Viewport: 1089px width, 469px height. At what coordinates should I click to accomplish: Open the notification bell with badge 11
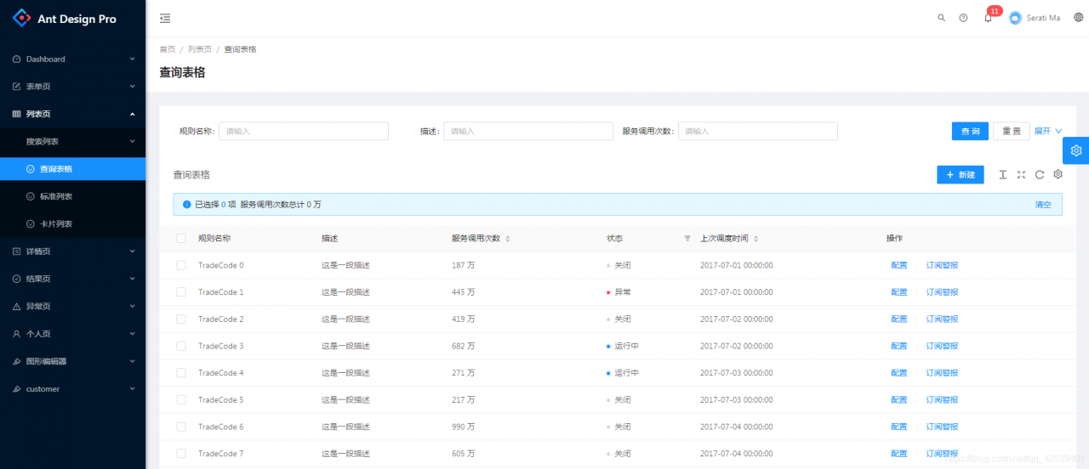(x=988, y=18)
